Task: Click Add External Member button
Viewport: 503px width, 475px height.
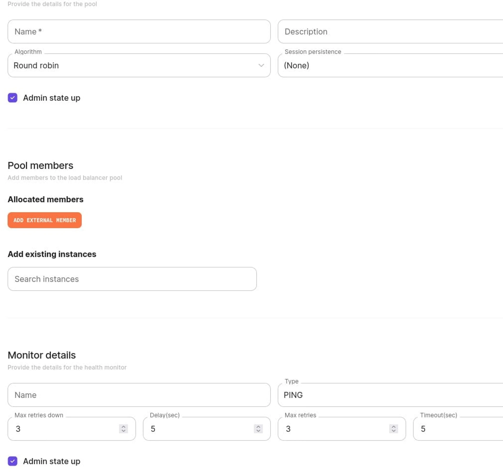Action: [45, 220]
